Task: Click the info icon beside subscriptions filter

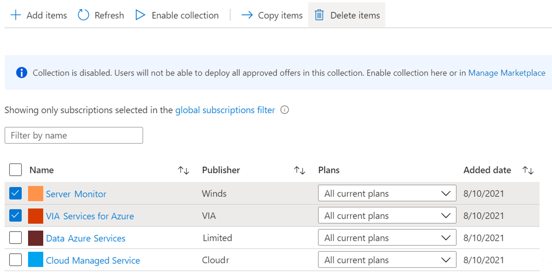Action: pos(285,110)
